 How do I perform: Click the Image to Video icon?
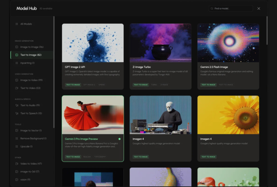[x=16, y=80]
